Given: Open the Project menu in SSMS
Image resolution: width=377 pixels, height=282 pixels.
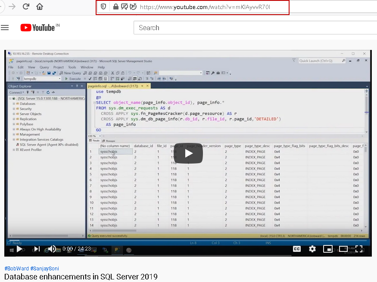Looking at the screenshot, I should pos(59,67).
